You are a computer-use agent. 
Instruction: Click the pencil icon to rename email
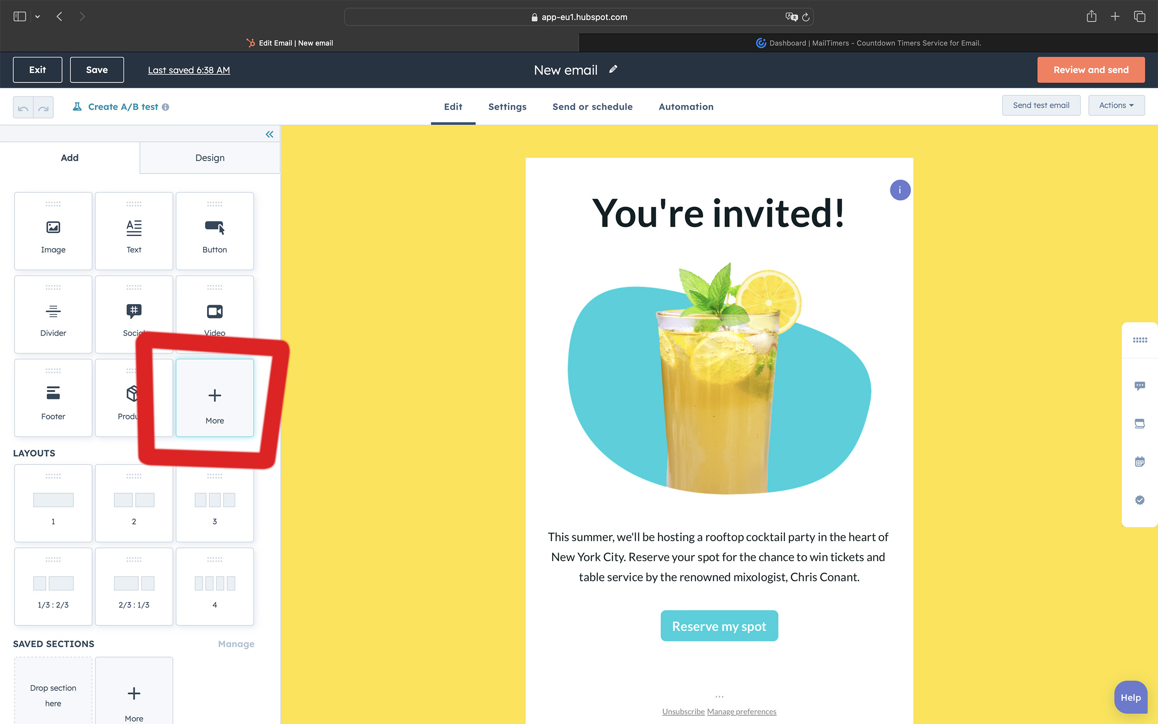(613, 69)
